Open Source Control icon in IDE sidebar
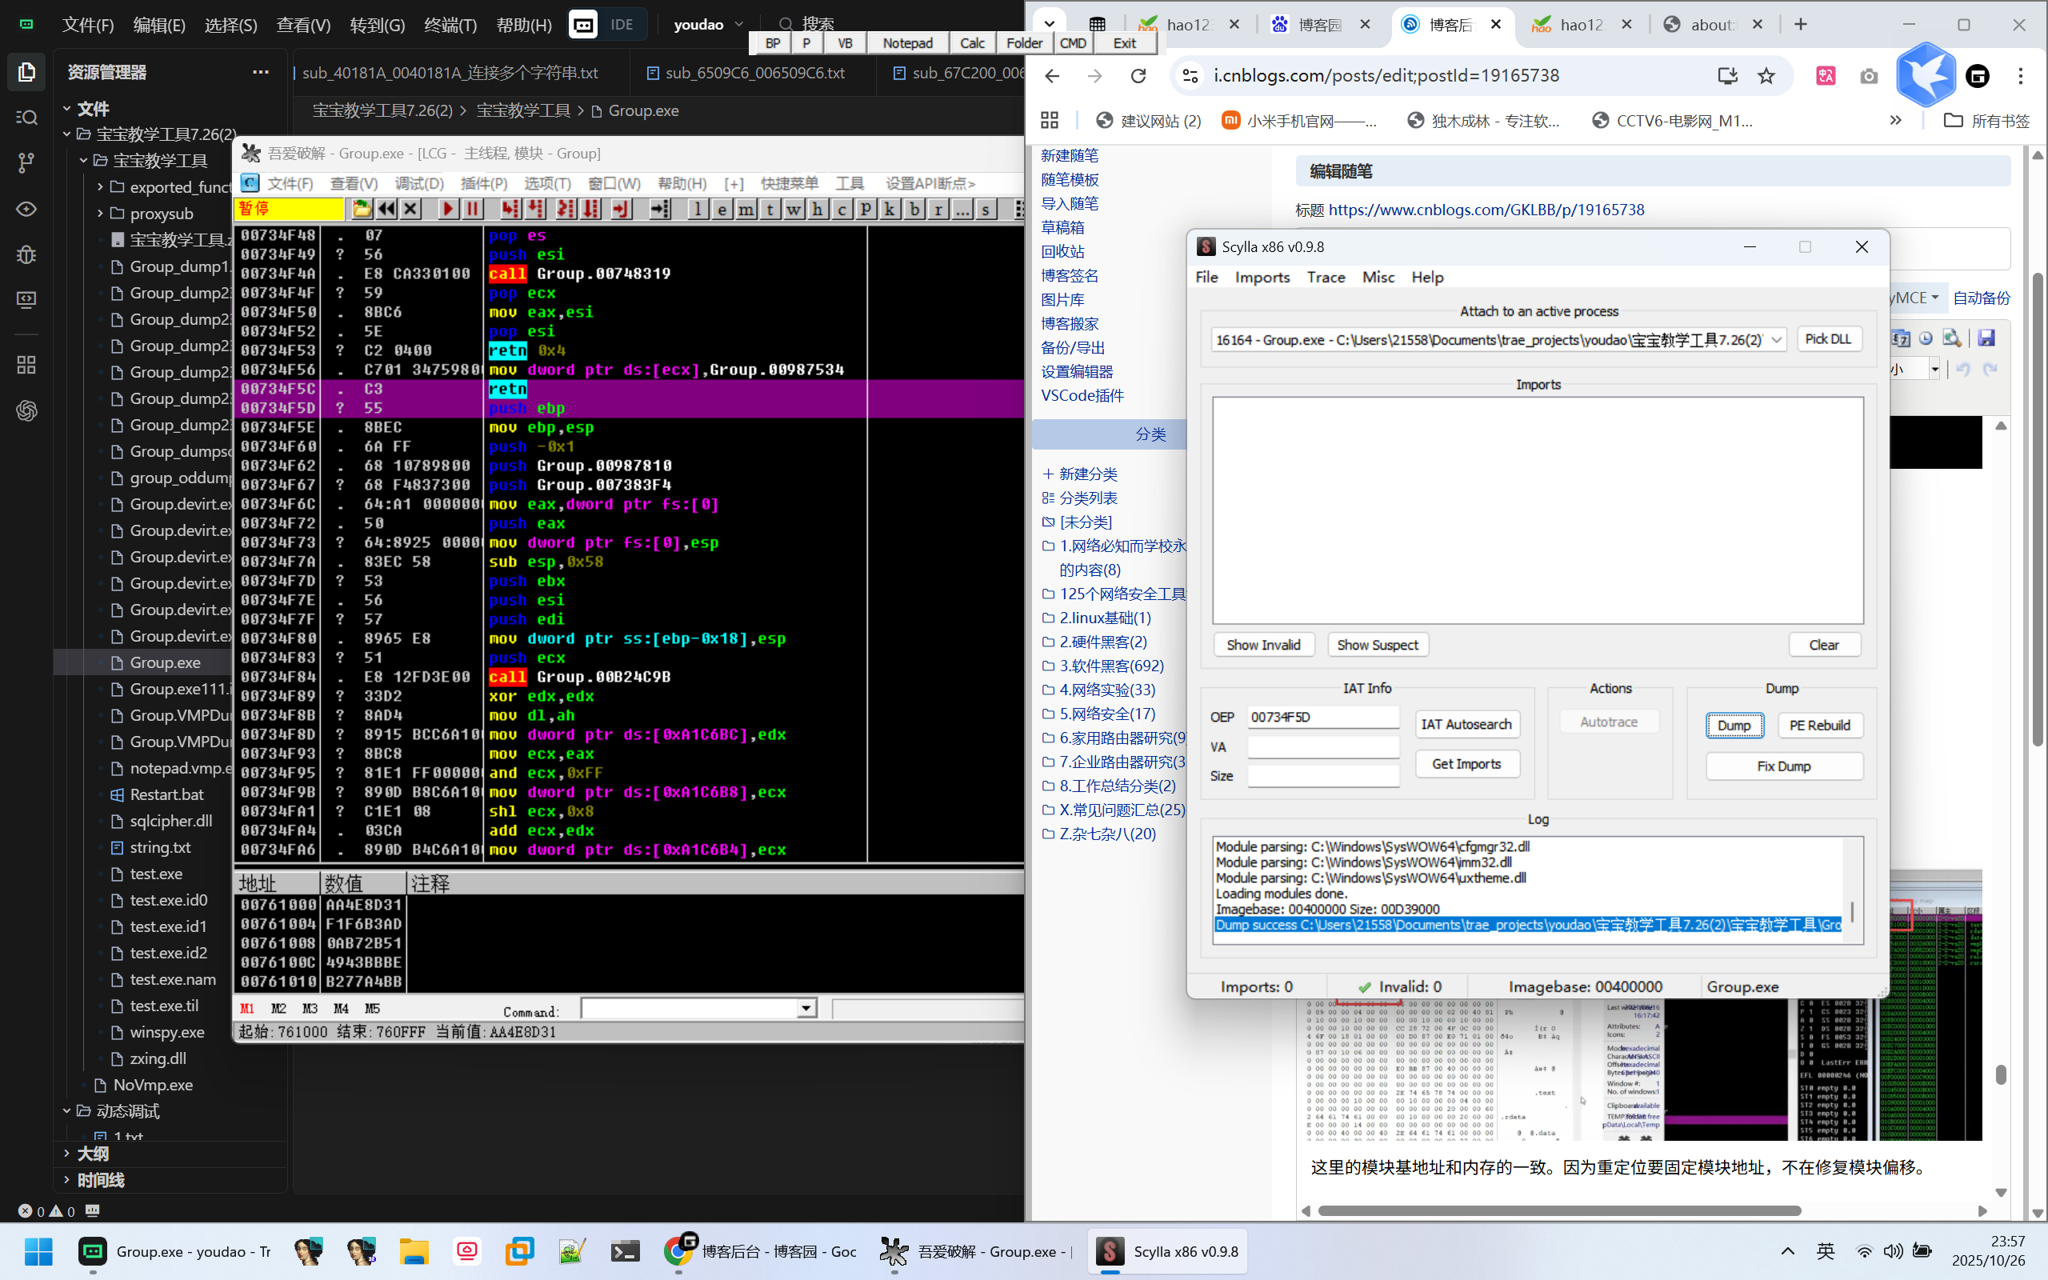The width and height of the screenshot is (2048, 1280). click(x=26, y=162)
